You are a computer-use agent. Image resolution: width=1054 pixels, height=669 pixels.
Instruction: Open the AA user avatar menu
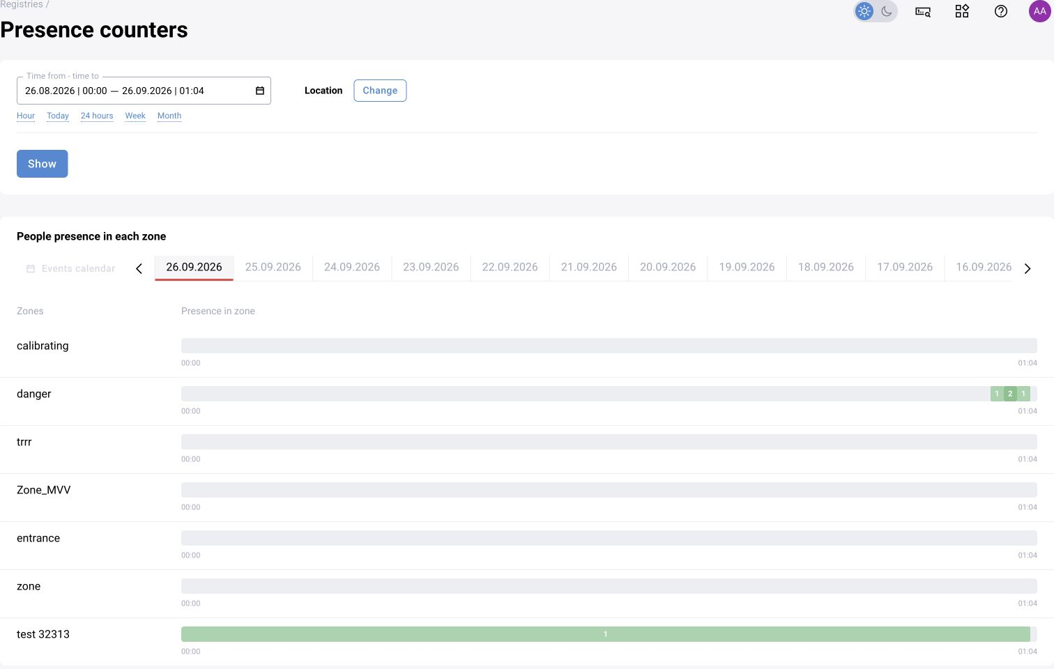1040,11
